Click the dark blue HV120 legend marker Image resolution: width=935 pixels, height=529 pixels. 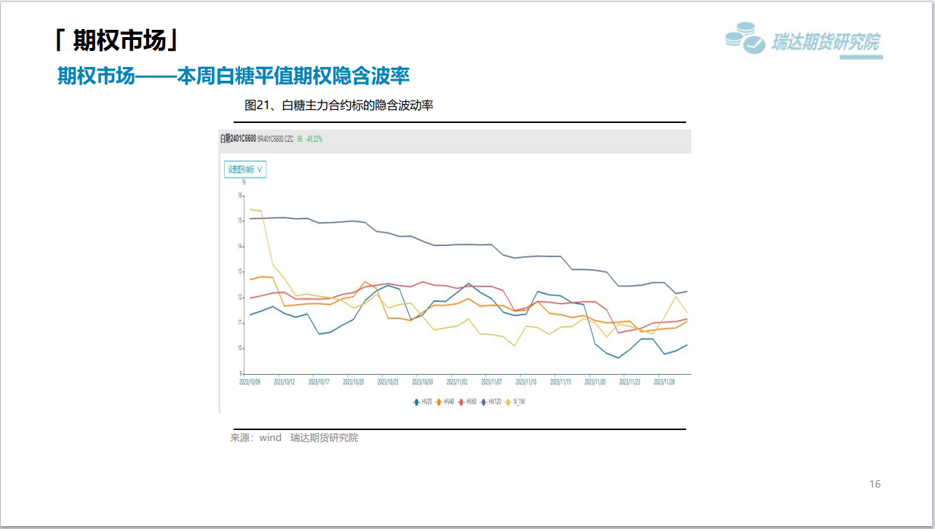click(484, 401)
